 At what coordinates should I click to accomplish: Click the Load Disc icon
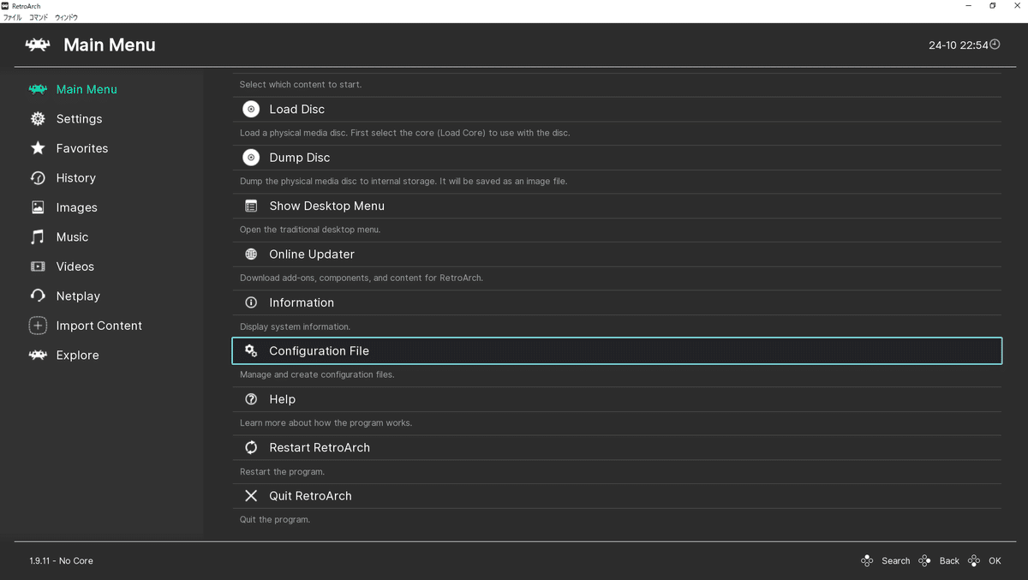[x=251, y=109]
